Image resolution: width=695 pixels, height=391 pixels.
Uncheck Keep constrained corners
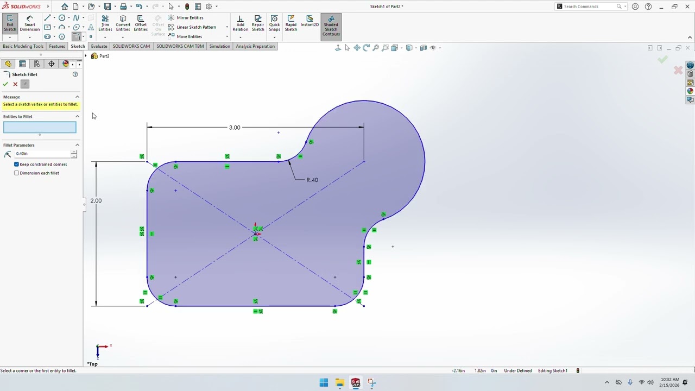[17, 164]
